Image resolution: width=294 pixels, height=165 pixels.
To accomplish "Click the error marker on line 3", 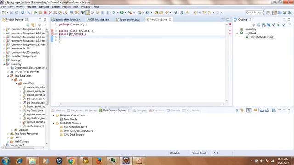I will 52,31.
